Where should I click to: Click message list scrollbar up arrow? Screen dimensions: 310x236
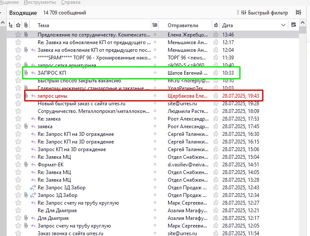(302, 22)
